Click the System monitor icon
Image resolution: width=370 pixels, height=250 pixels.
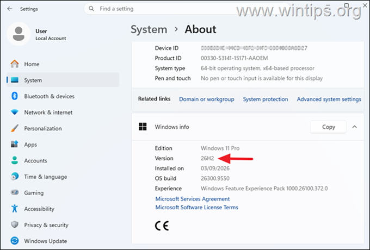(x=15, y=80)
